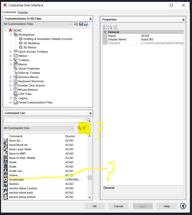Click the OK button

tap(95, 206)
